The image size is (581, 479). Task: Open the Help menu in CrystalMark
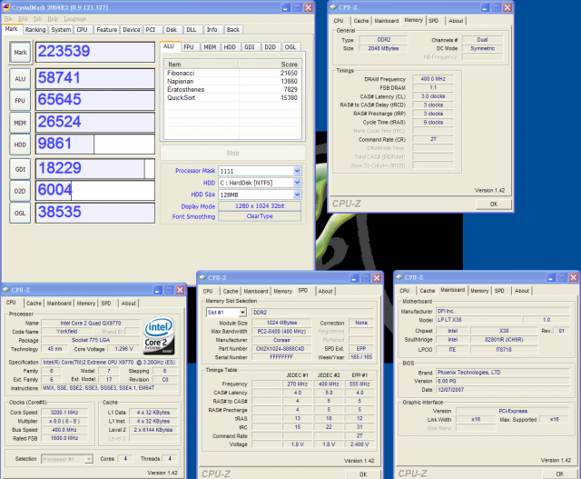[x=53, y=19]
